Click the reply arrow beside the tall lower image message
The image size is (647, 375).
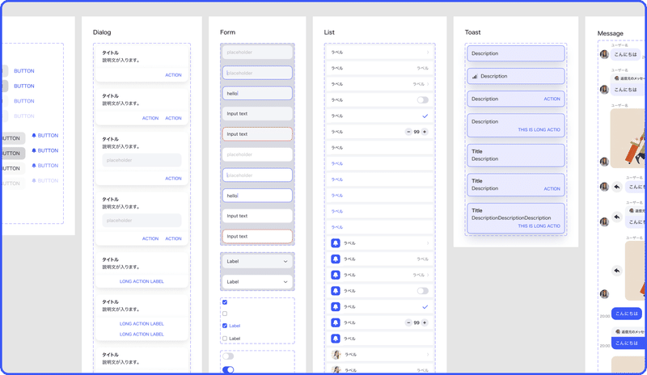point(617,271)
